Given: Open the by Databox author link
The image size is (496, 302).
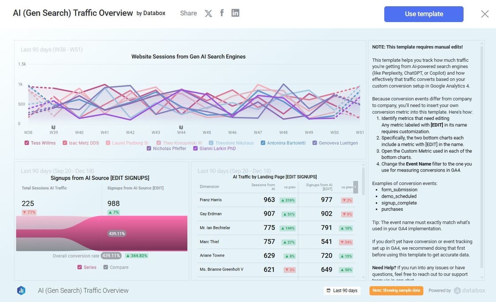Looking at the screenshot, I should [151, 13].
